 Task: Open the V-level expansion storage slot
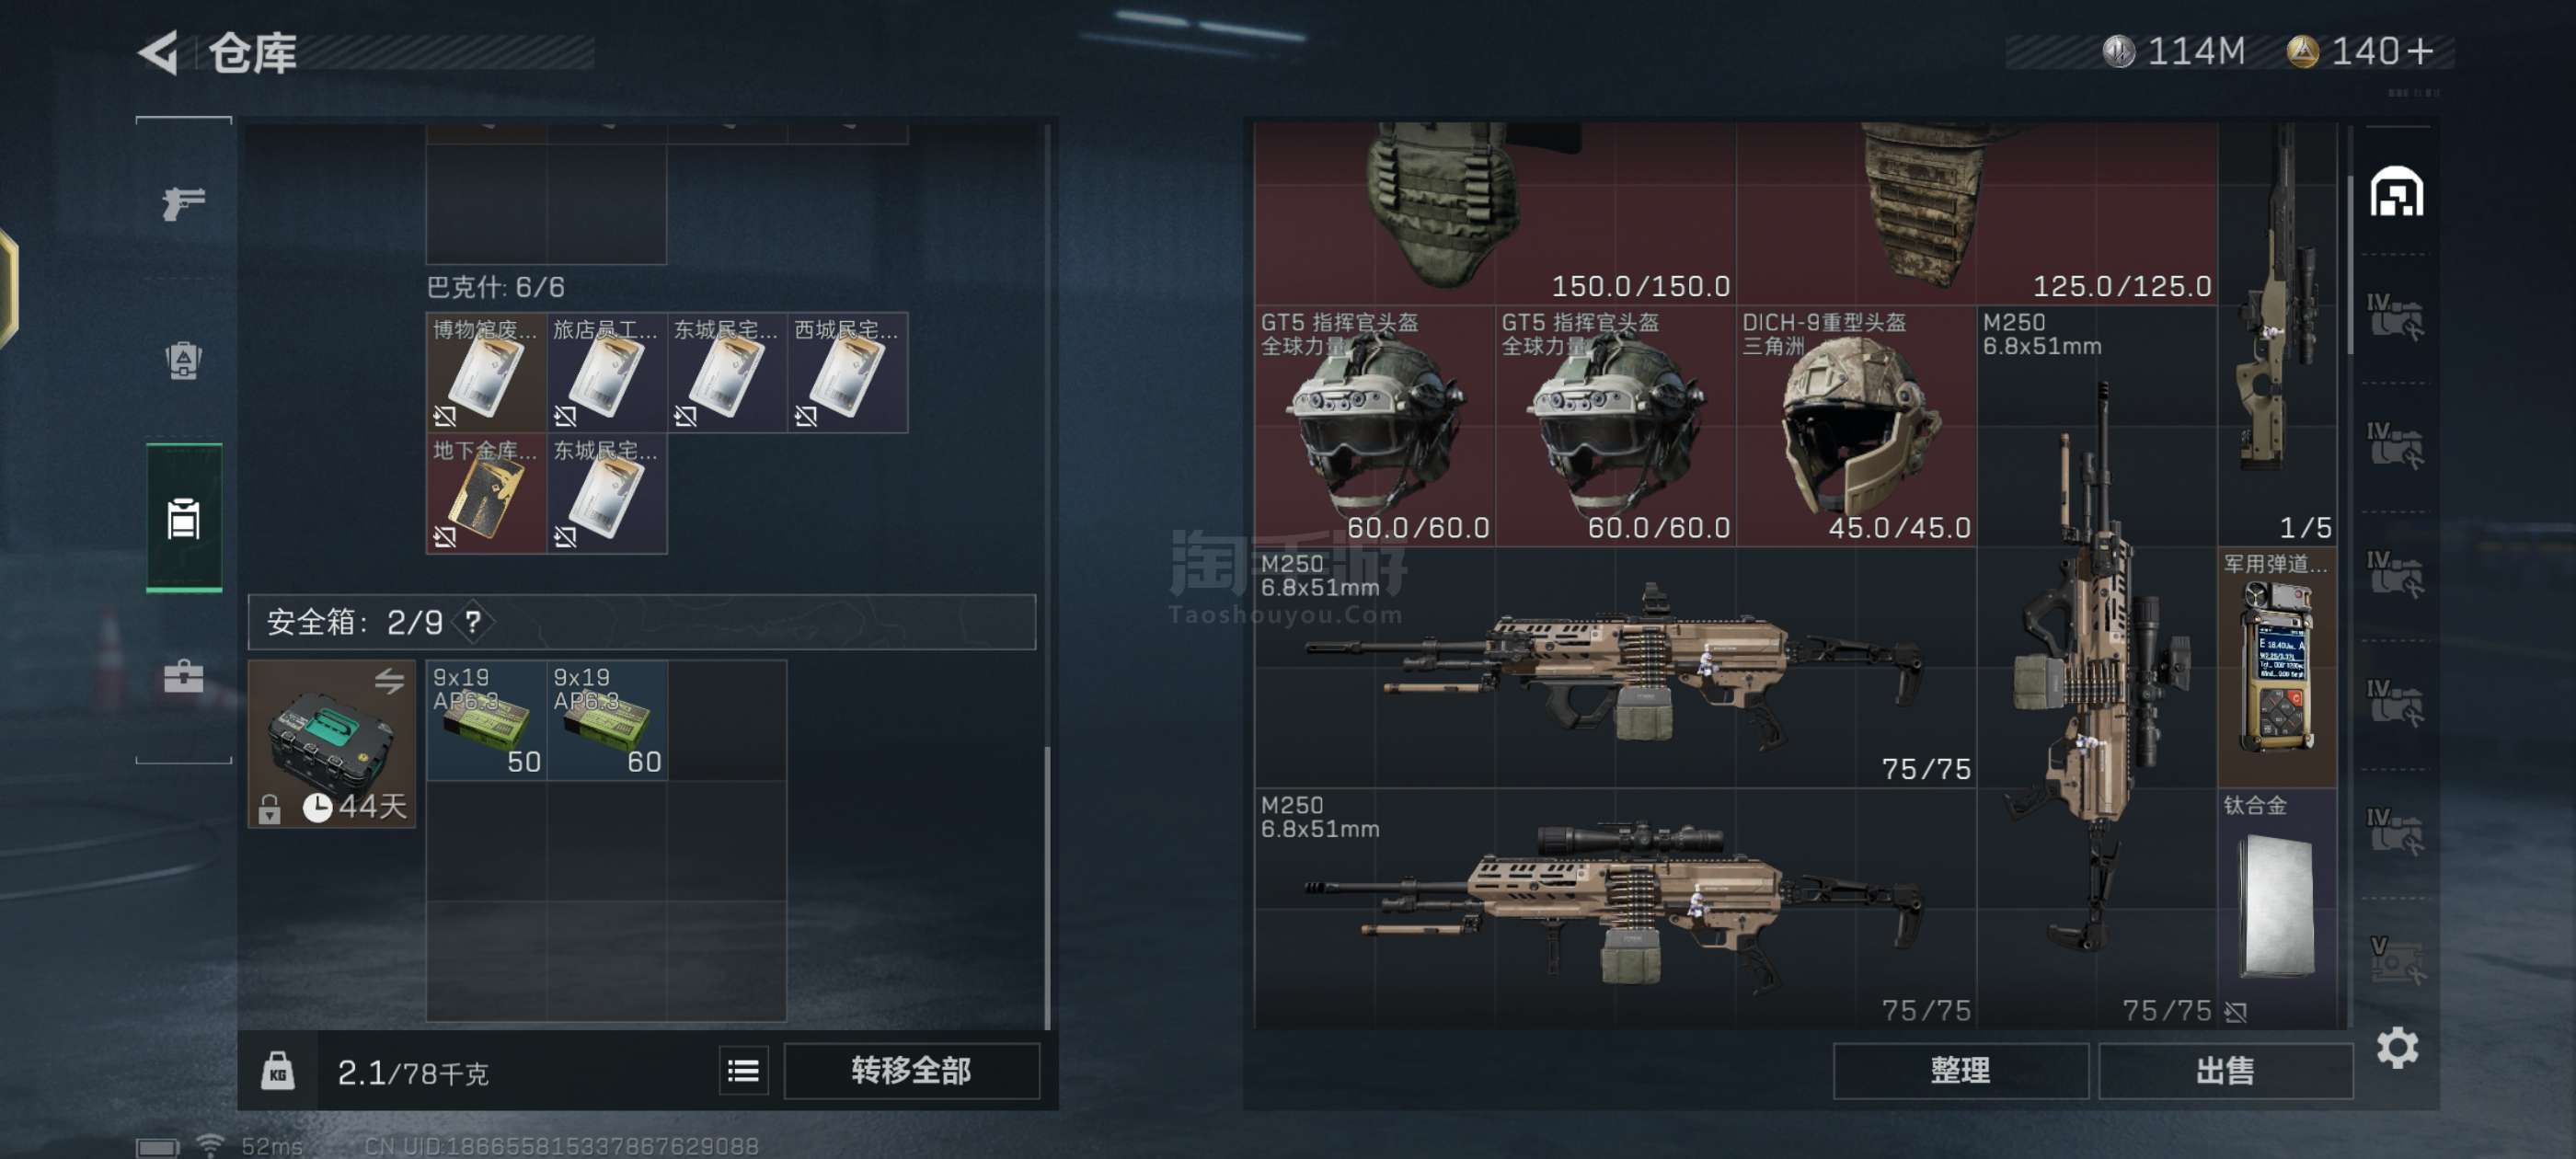click(2395, 960)
